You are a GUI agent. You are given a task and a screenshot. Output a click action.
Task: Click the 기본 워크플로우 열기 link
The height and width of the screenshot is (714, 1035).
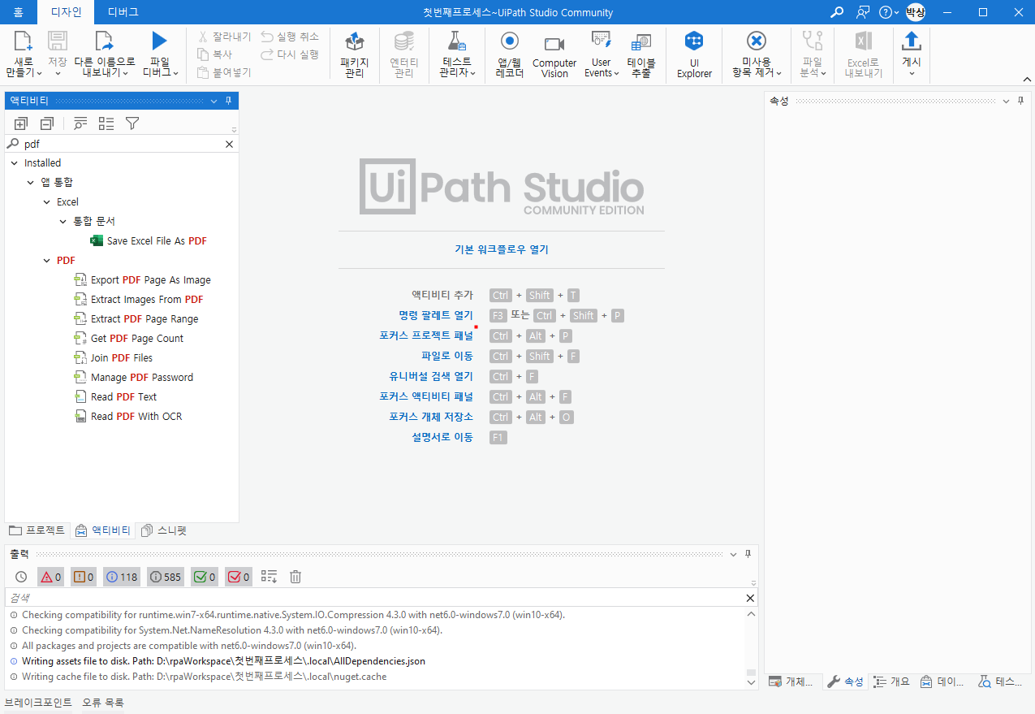[502, 249]
